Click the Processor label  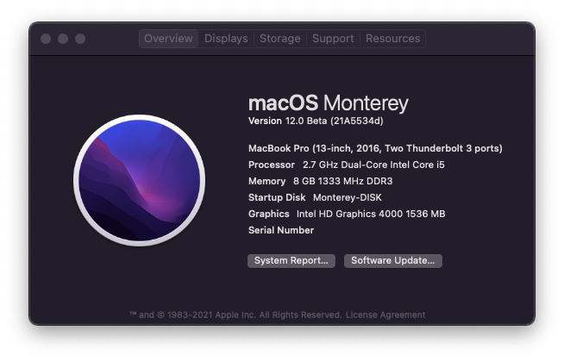pos(271,165)
